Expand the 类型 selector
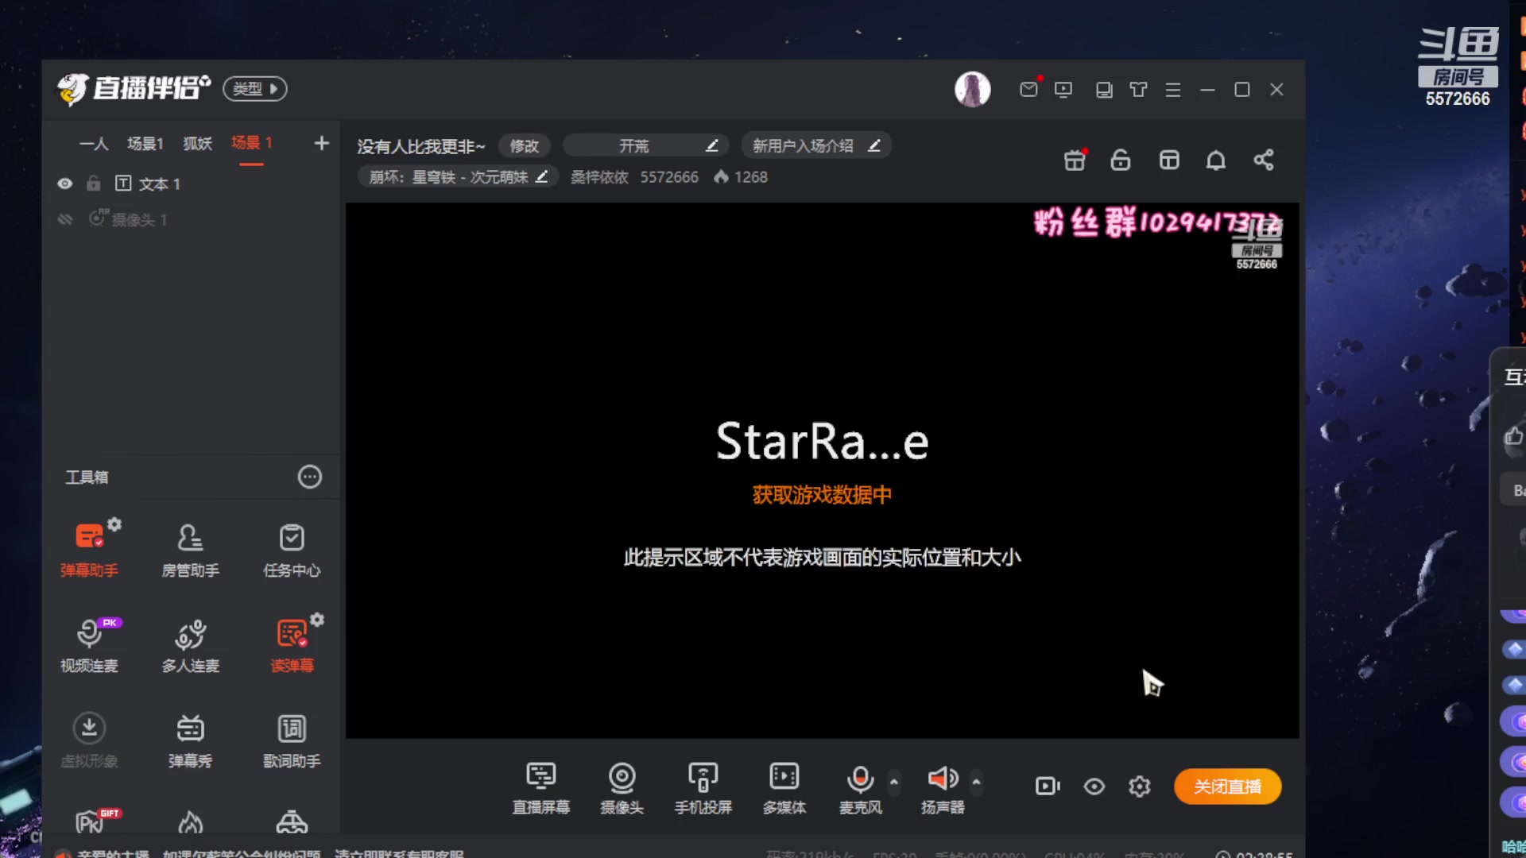 coord(254,88)
